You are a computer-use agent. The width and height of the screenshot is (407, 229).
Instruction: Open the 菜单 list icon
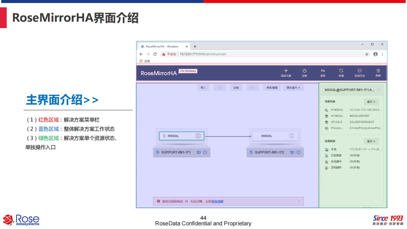(378, 71)
